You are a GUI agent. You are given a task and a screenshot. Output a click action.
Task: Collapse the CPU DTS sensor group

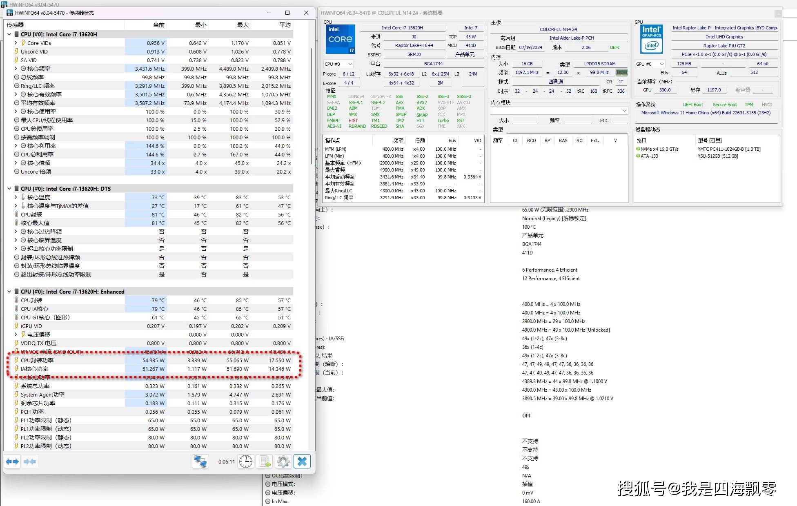pos(9,189)
